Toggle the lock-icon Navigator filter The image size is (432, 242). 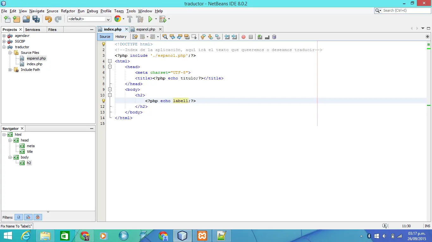(x=38, y=217)
